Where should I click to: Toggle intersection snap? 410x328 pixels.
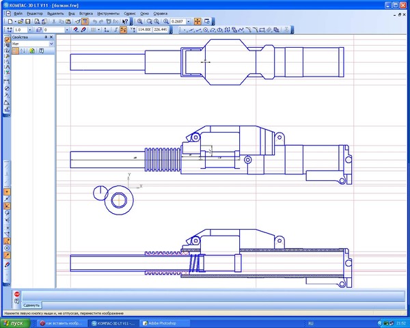tap(7, 206)
